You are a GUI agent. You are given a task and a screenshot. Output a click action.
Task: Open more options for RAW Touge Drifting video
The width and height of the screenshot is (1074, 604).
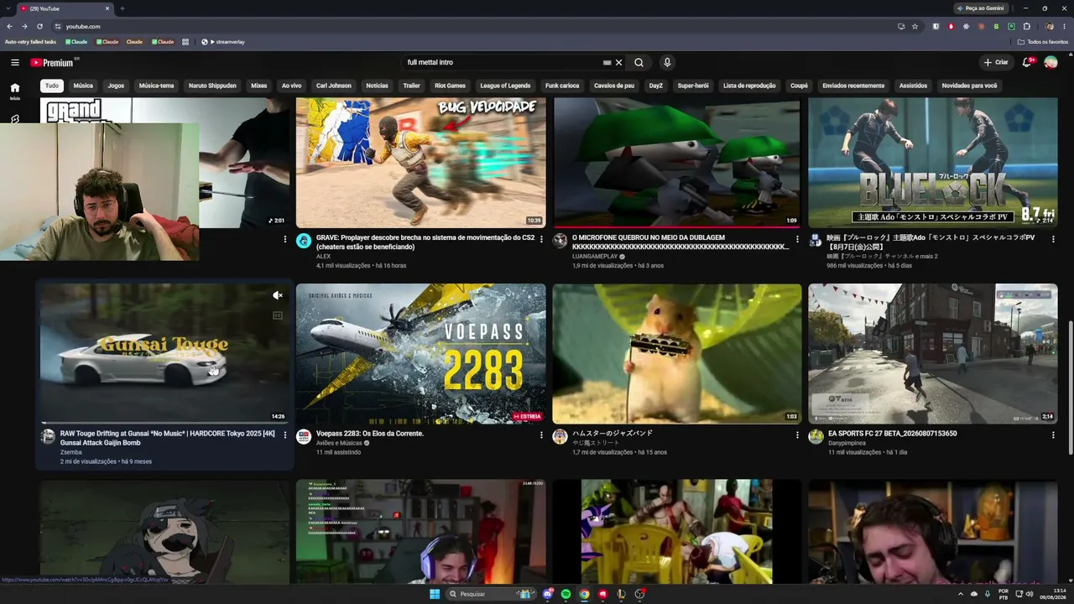[285, 435]
